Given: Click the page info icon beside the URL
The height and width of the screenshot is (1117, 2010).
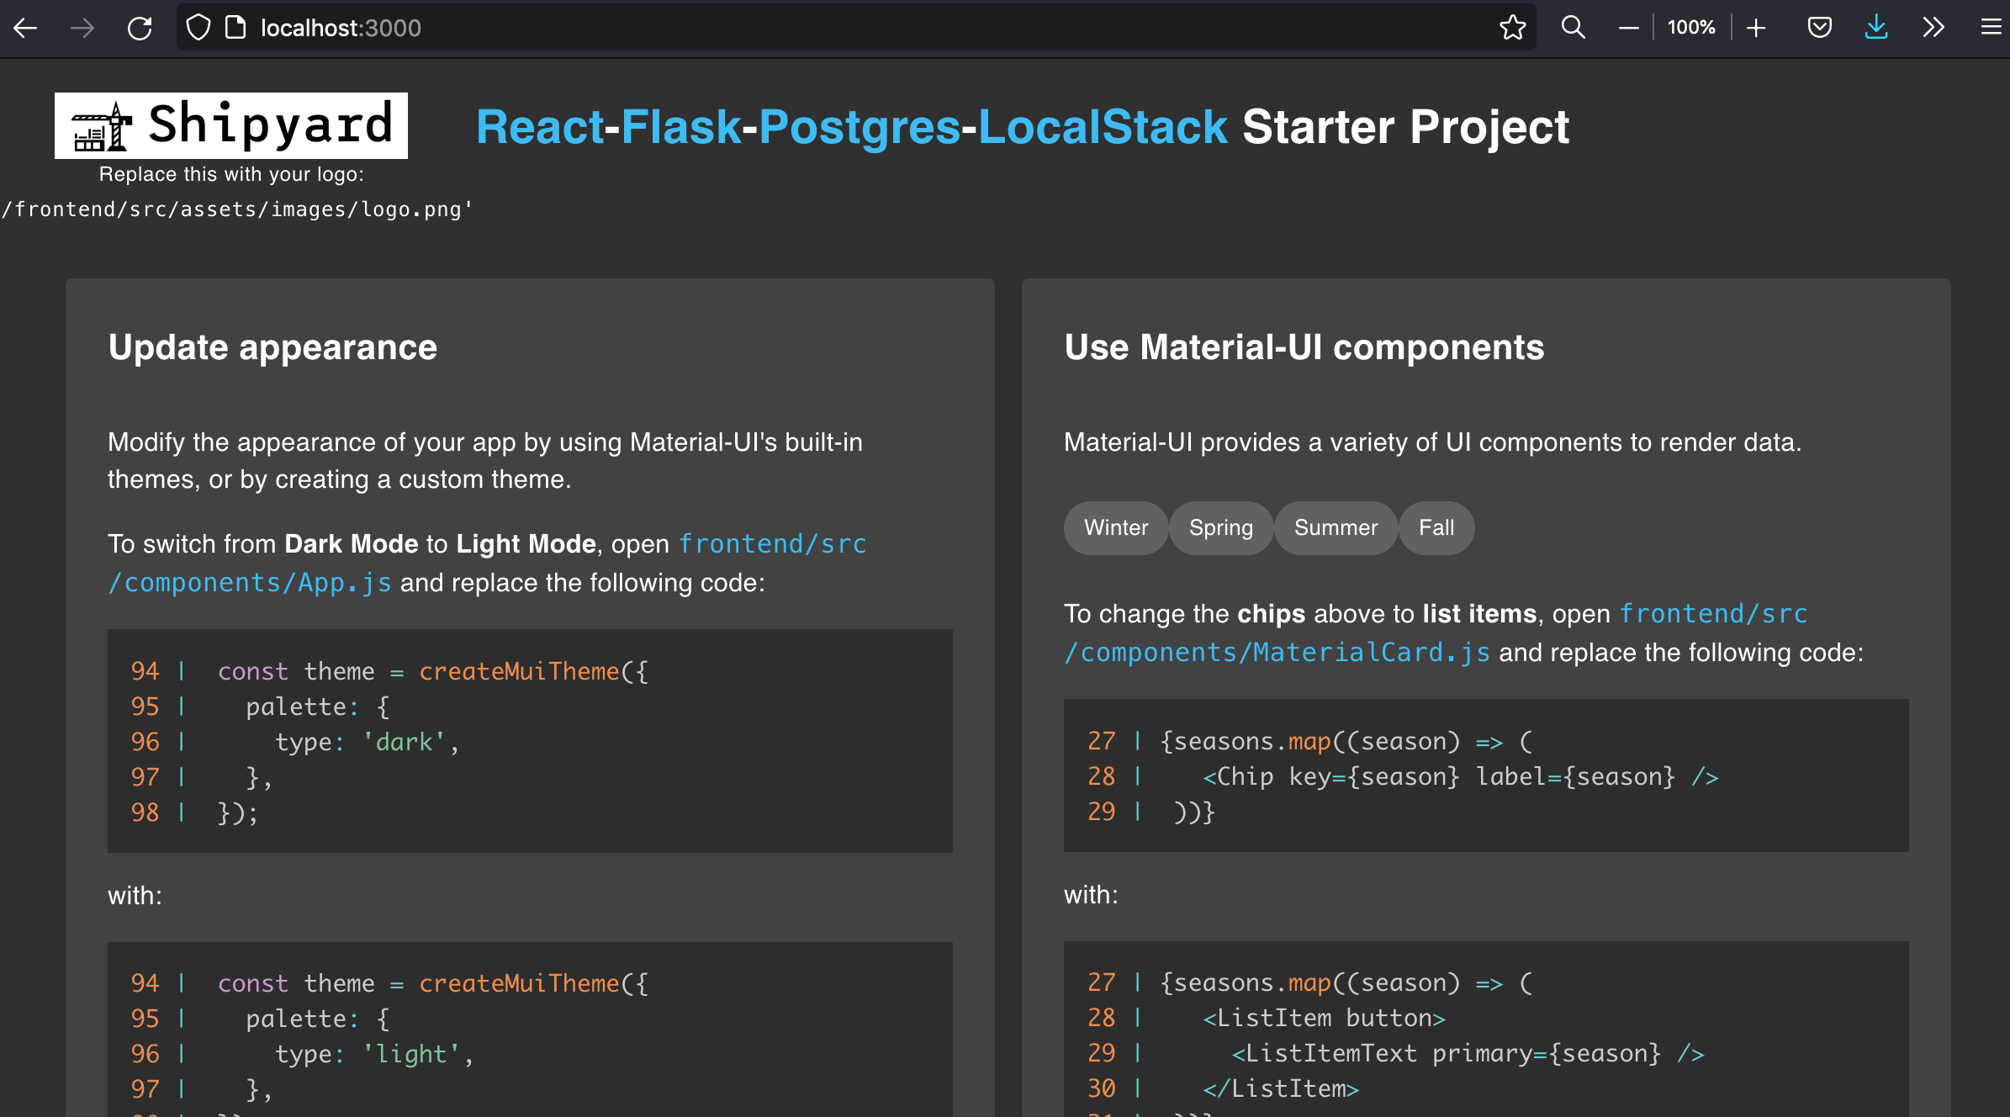Looking at the screenshot, I should coord(235,28).
